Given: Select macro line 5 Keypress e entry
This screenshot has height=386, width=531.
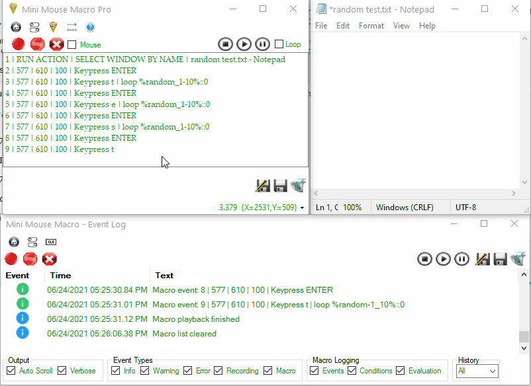Looking at the screenshot, I should [107, 104].
